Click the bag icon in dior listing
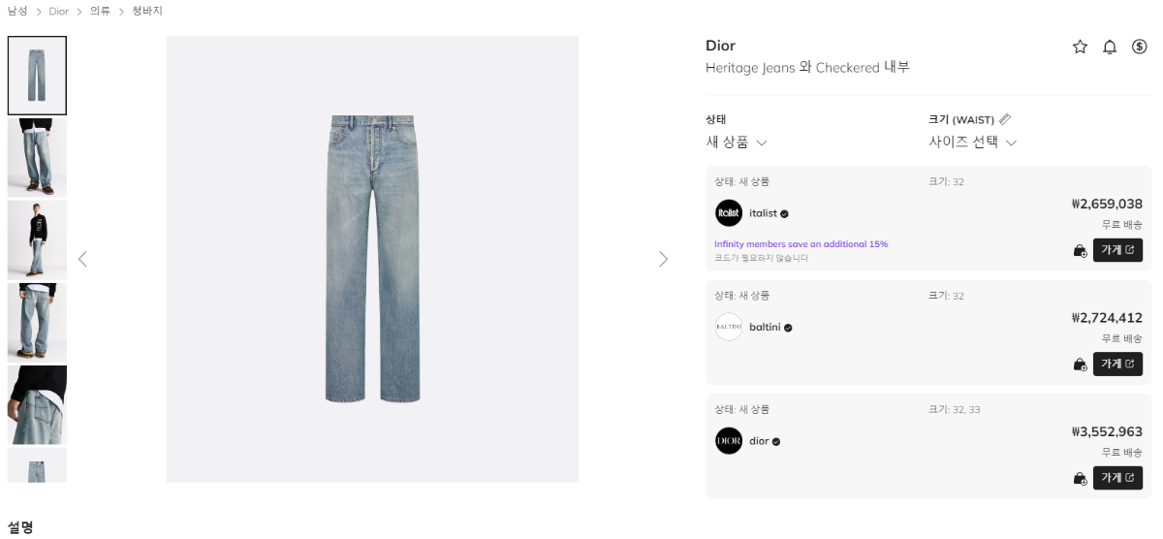The width and height of the screenshot is (1163, 539). tap(1080, 478)
